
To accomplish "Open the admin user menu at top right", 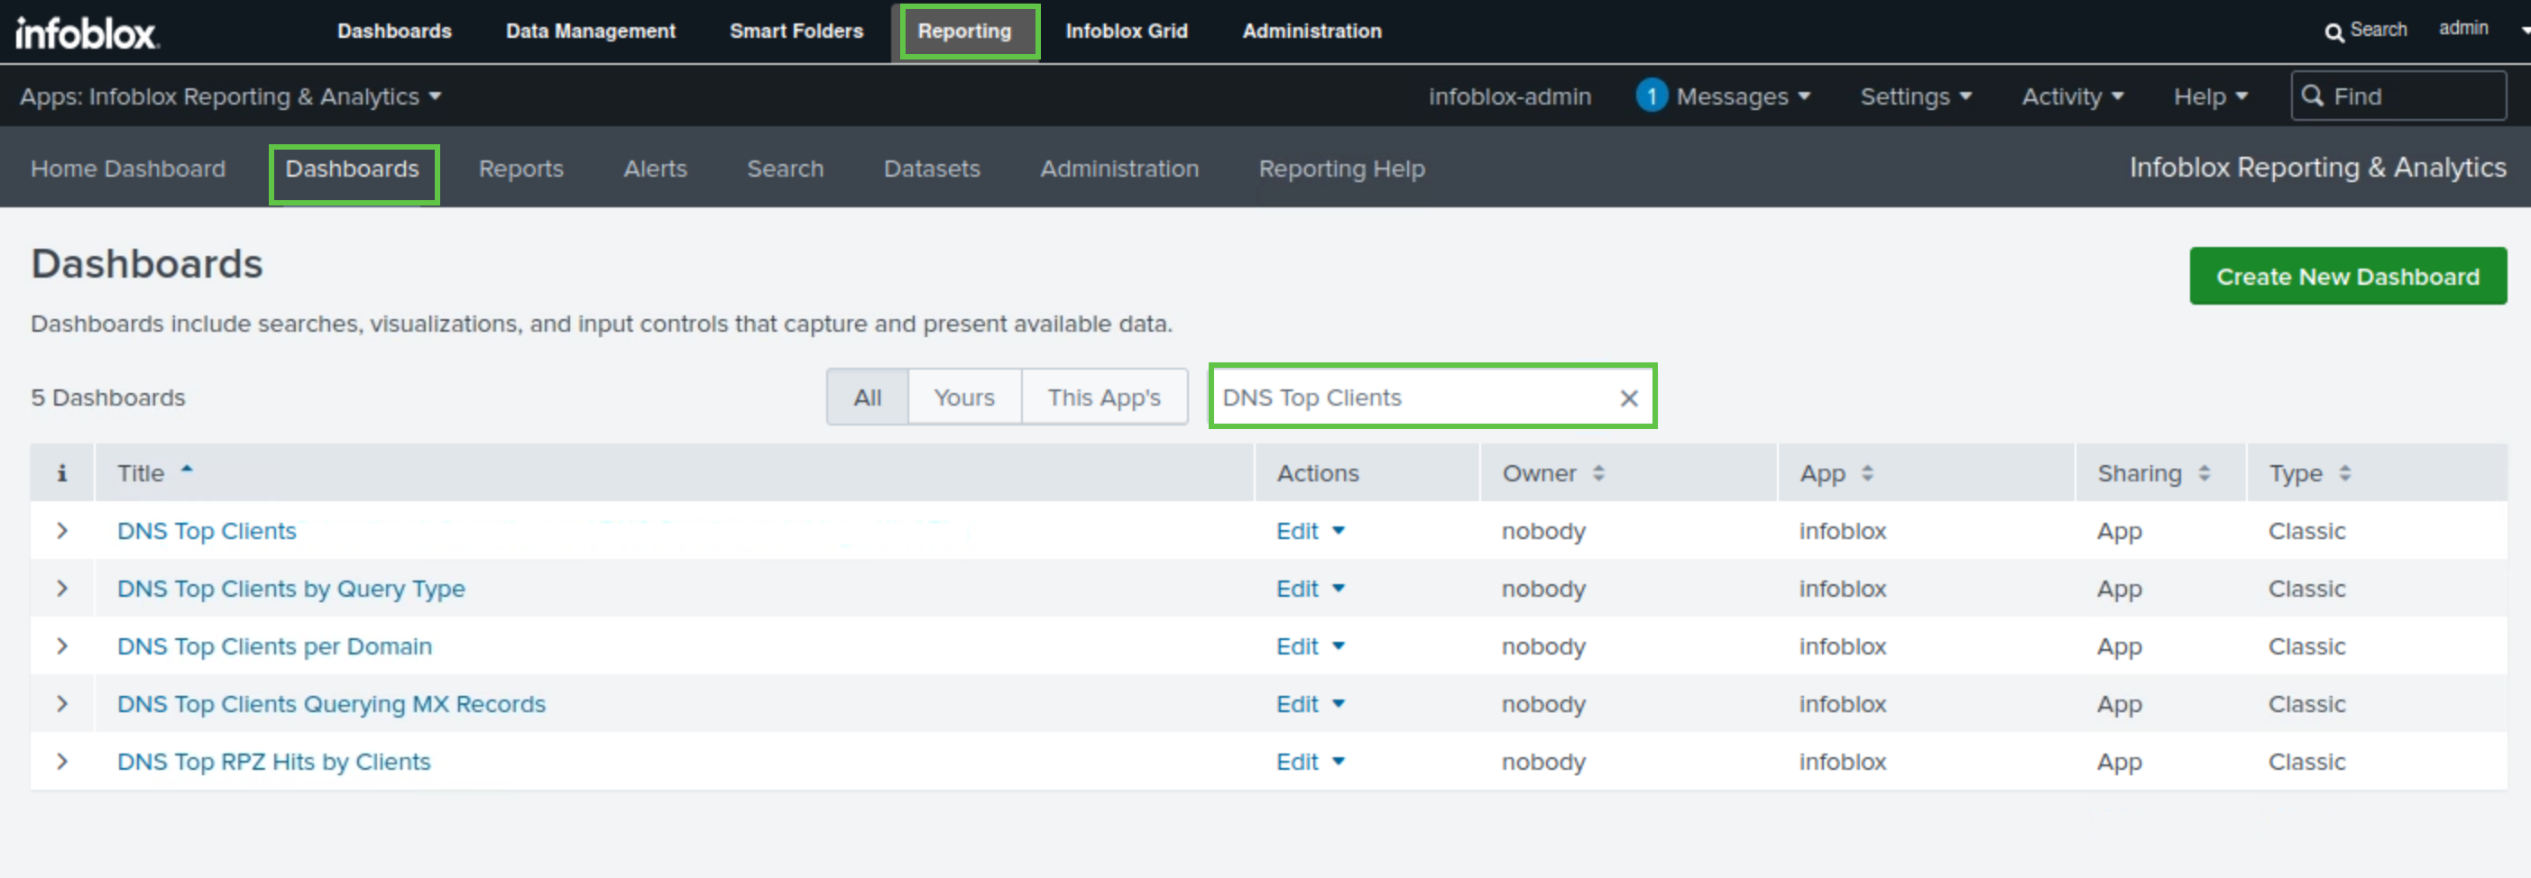I will 2463,29.
